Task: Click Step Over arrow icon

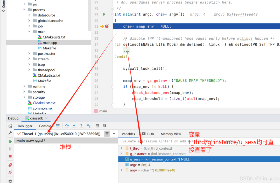Action: point(67,126)
